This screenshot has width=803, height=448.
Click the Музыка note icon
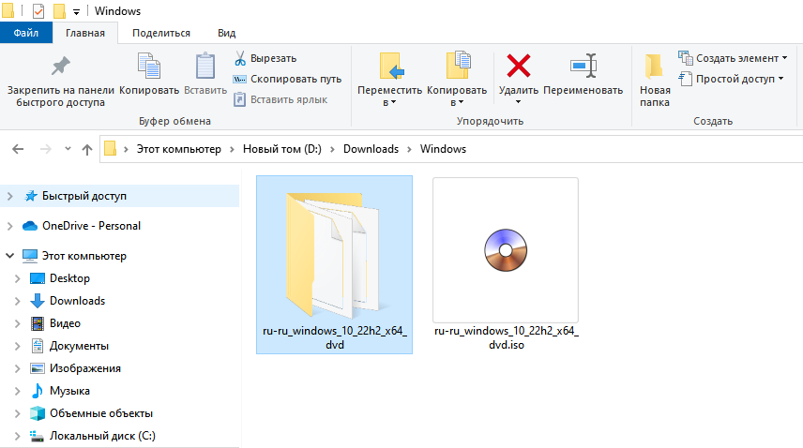pyautogui.click(x=38, y=391)
